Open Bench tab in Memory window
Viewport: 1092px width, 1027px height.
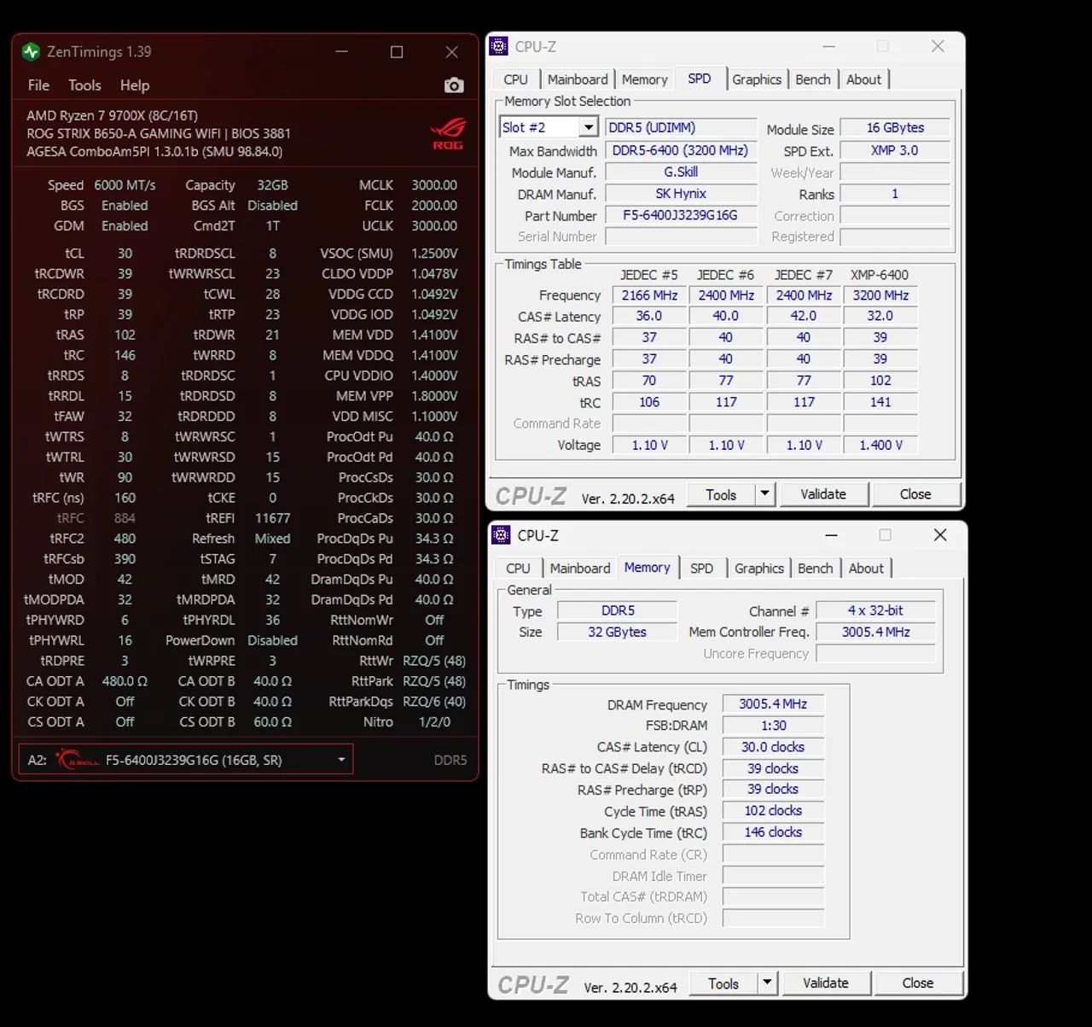tap(816, 569)
